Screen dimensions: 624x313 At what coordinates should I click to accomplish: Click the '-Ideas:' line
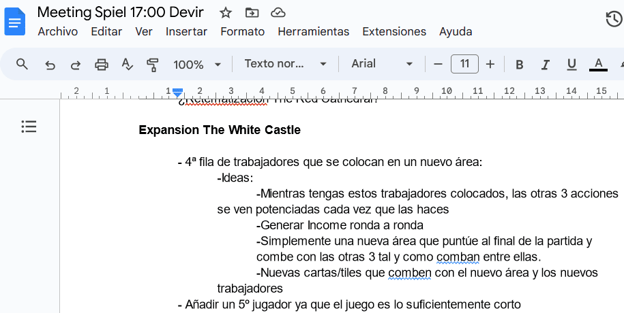coord(235,178)
